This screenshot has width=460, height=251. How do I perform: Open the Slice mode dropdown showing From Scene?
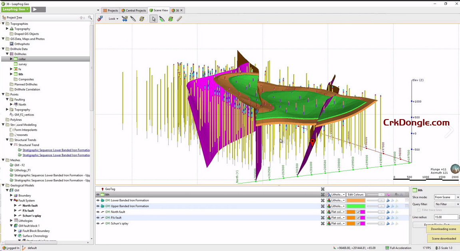tap(446, 197)
